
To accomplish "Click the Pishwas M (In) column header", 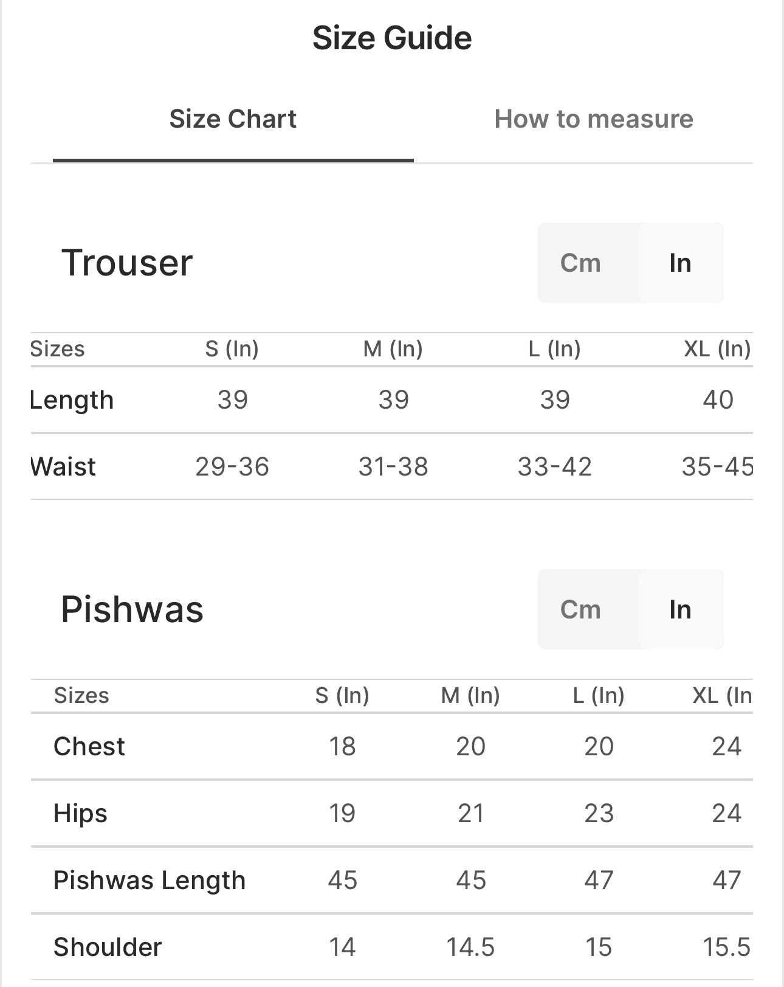I will (470, 696).
